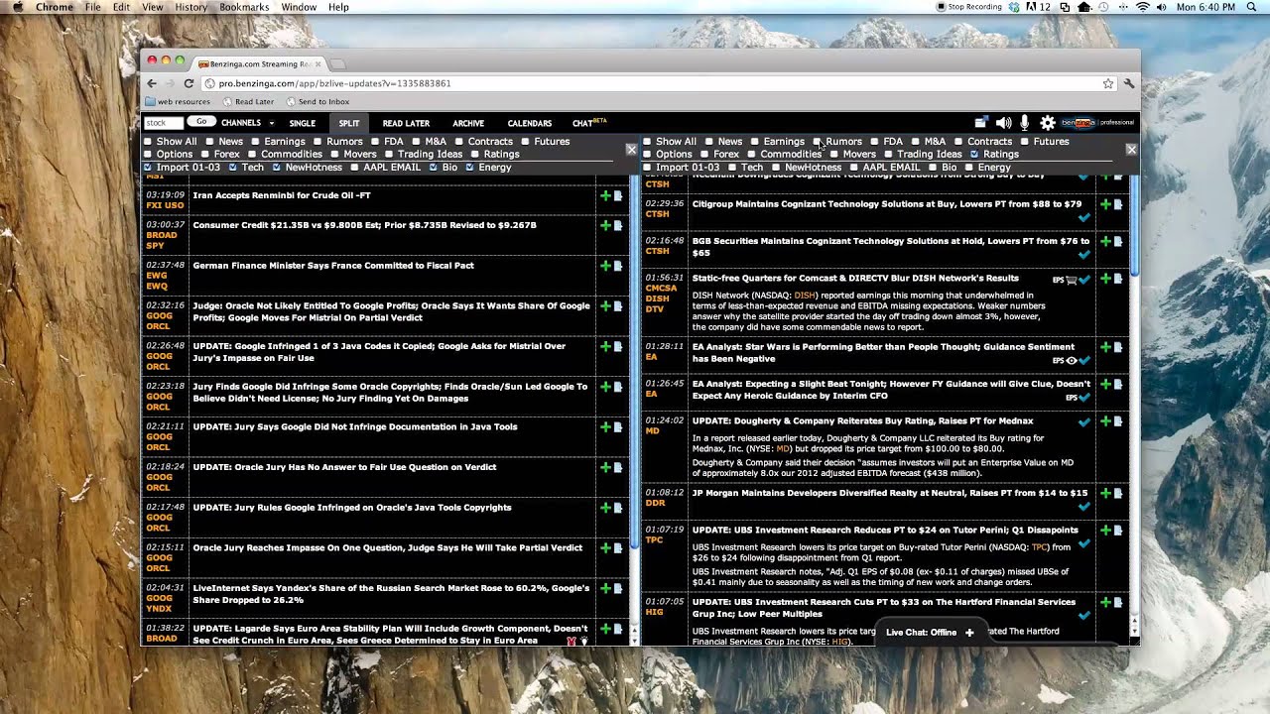Check right panel Energy checkbox
Screen dimensions: 1270x714
tap(969, 168)
